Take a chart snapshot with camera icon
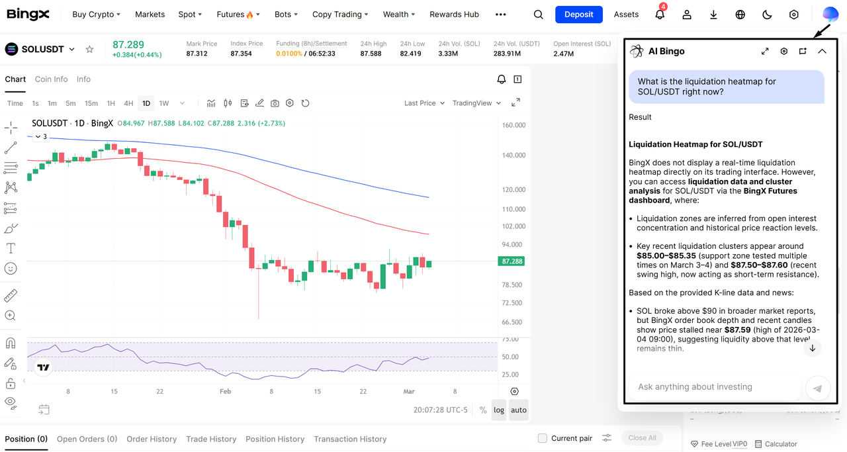This screenshot has width=847, height=452. pos(275,103)
